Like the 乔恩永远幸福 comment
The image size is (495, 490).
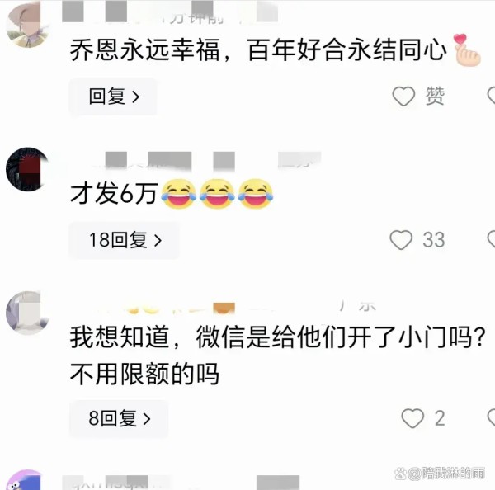(x=403, y=96)
